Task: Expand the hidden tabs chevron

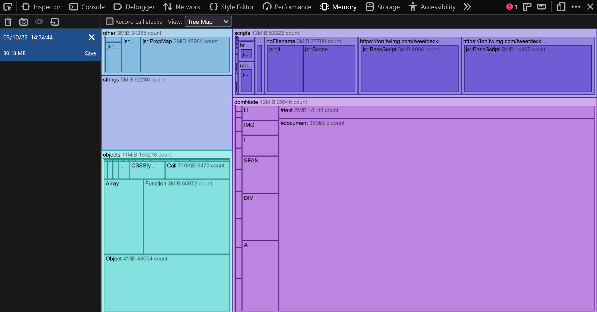Action: pos(467,7)
